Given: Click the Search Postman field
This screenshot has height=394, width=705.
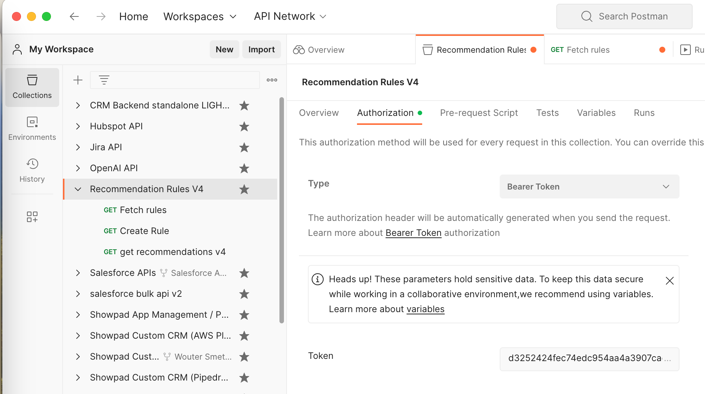Looking at the screenshot, I should click(x=624, y=16).
